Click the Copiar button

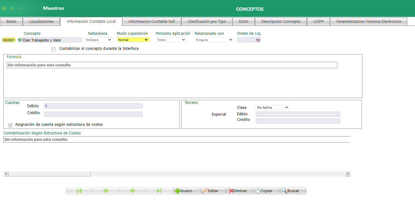click(x=267, y=191)
